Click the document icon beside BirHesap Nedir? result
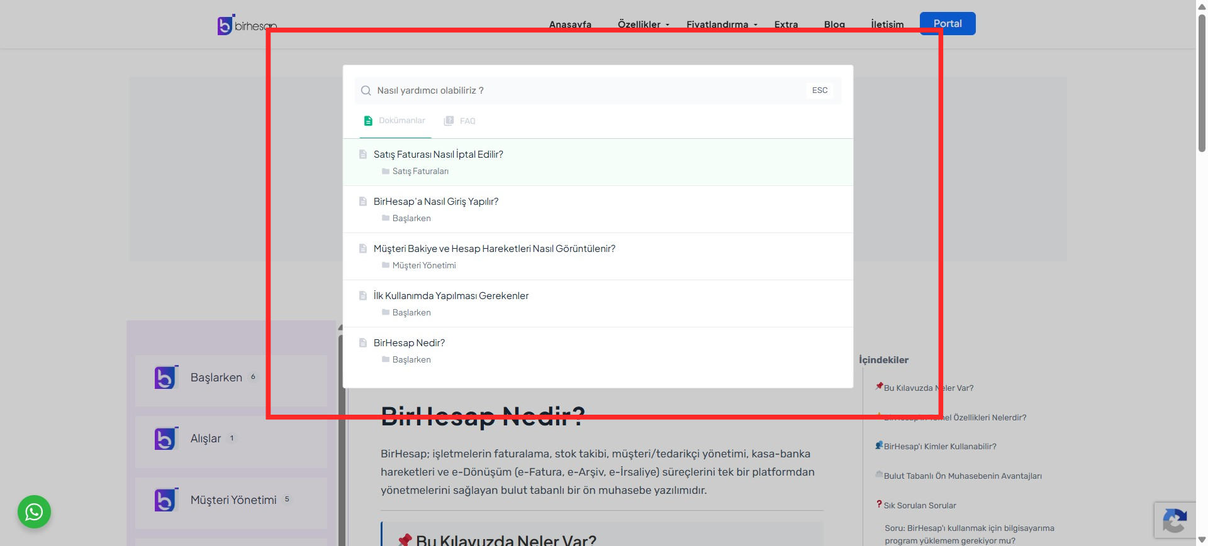 pos(363,342)
